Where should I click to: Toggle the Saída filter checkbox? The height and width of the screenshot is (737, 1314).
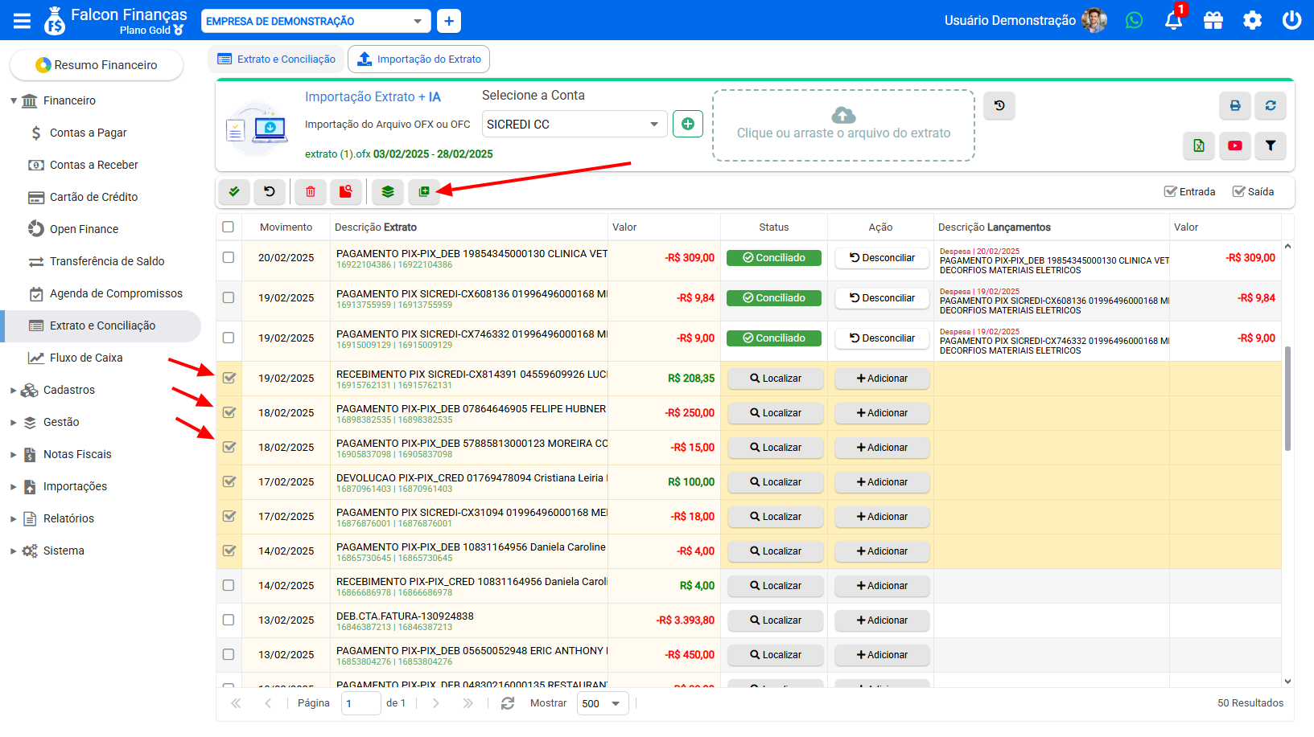tap(1239, 191)
